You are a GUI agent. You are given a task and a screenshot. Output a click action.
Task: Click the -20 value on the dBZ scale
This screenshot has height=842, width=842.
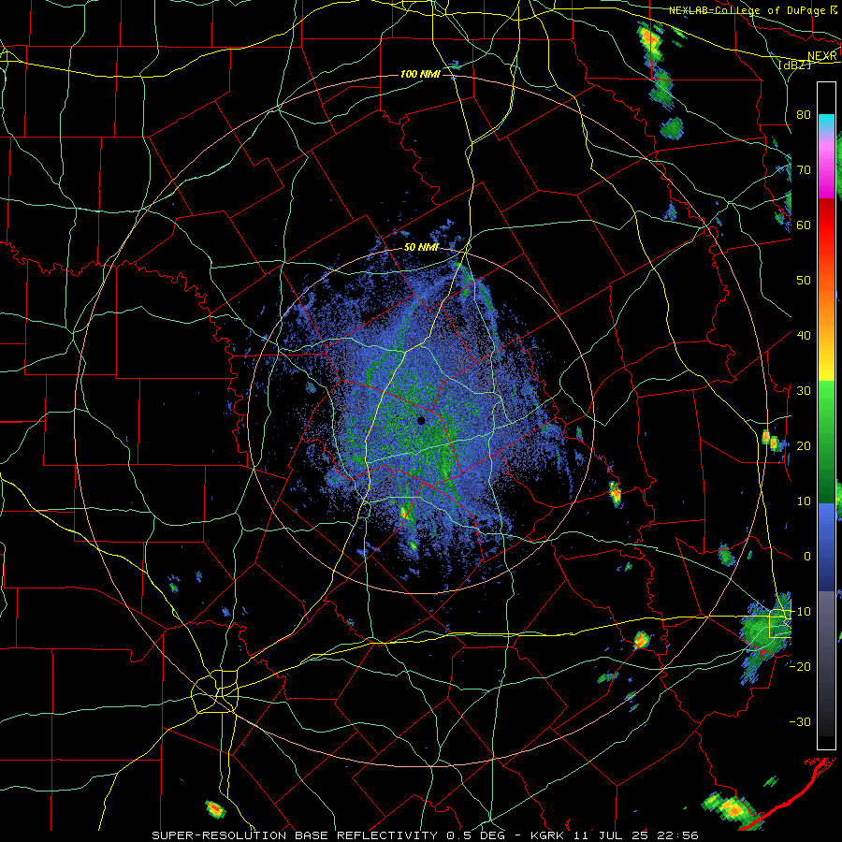pos(800,667)
